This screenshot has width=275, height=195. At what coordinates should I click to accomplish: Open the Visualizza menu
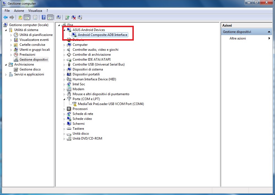(35, 11)
